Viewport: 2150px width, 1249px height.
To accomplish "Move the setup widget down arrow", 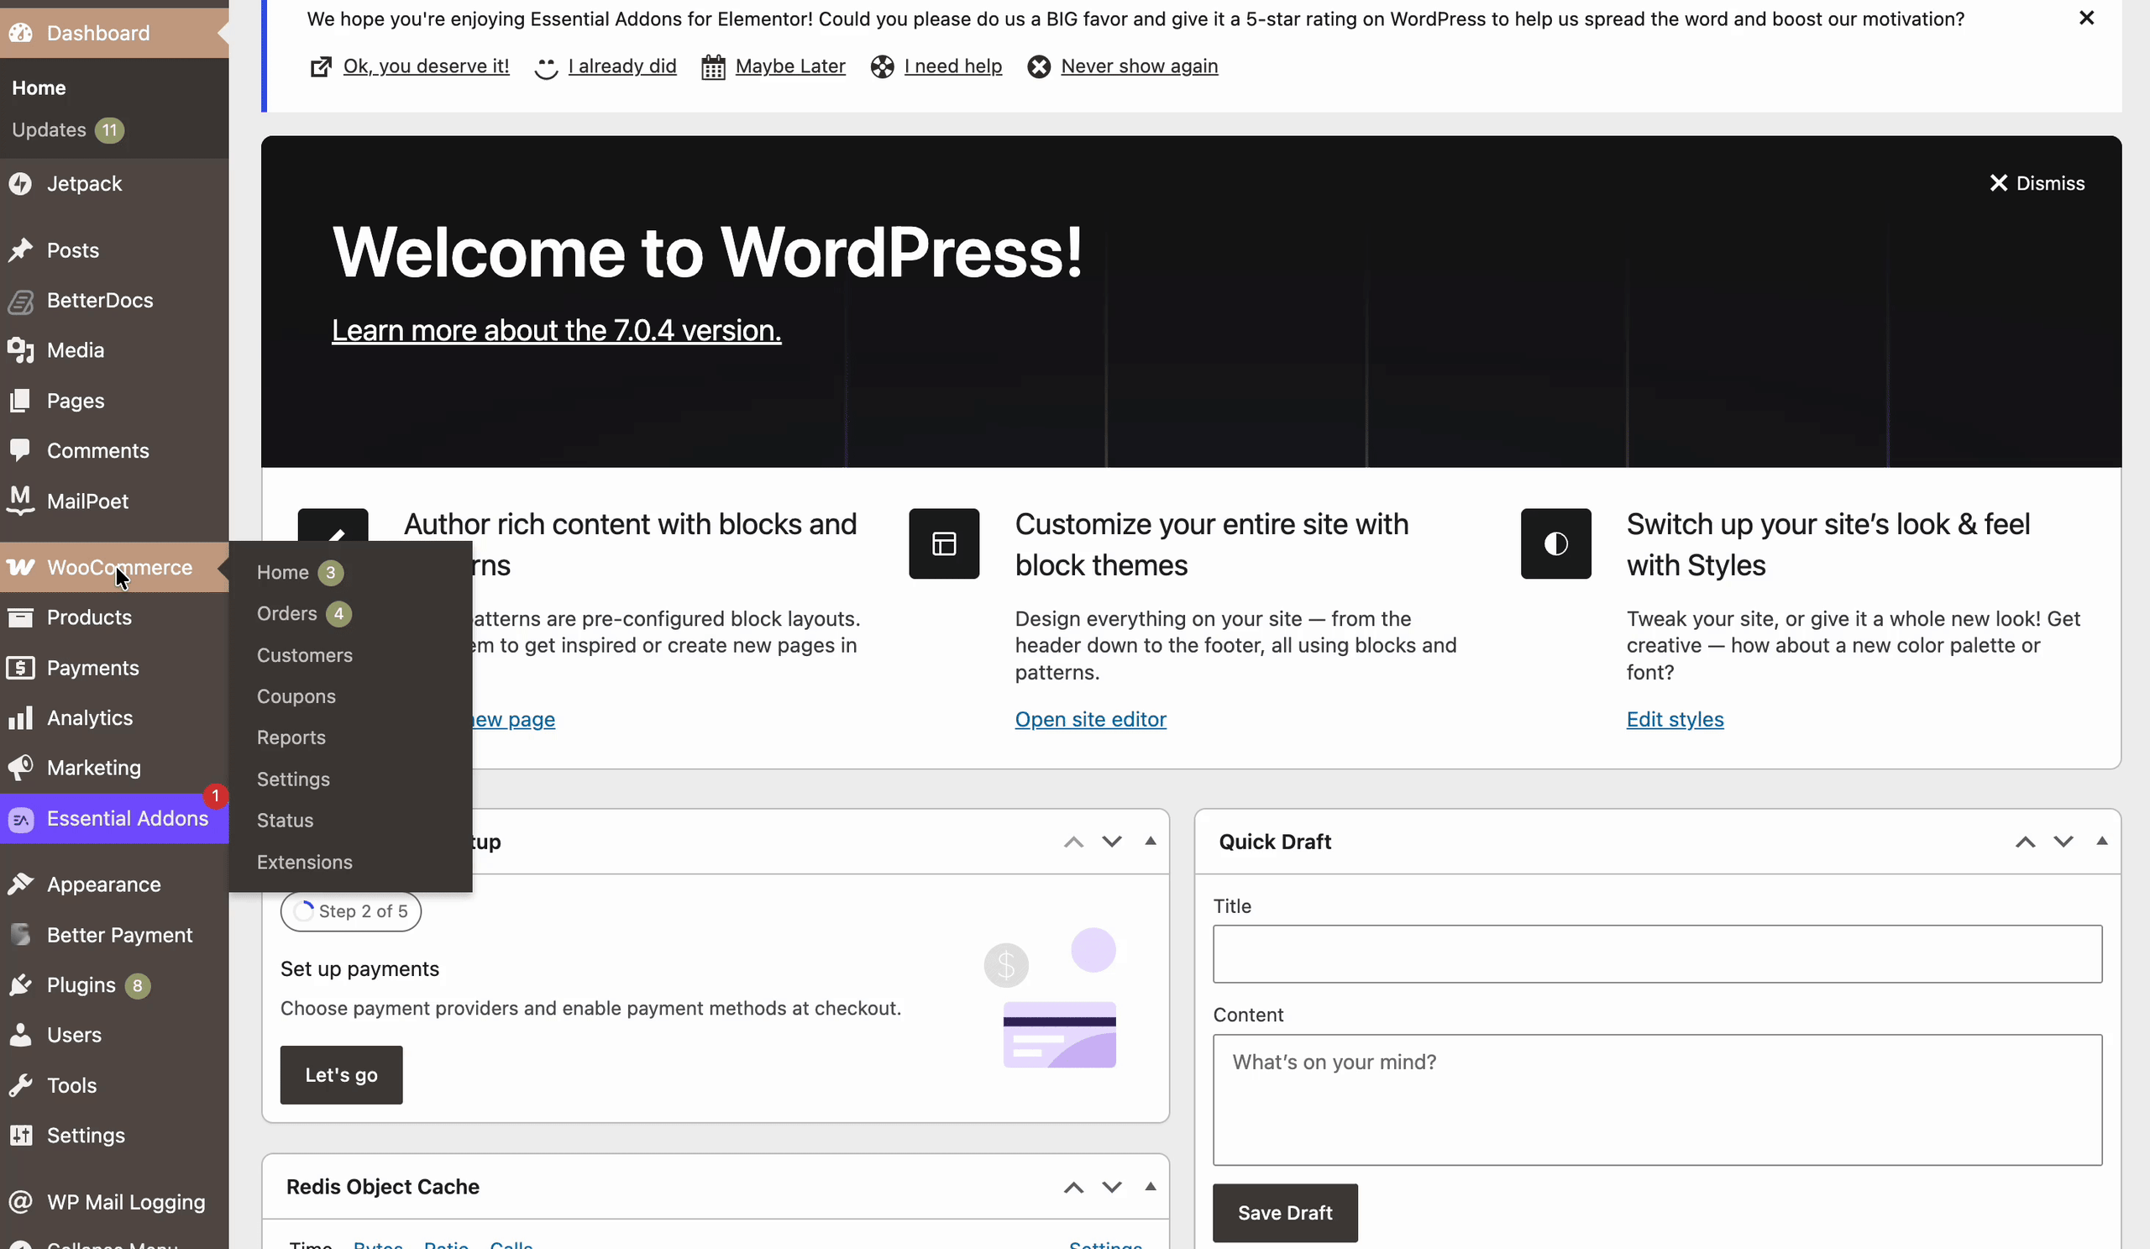I will coord(1111,841).
